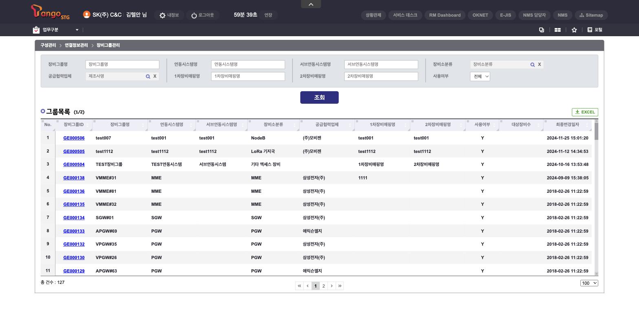
Task: Change rows per page dropdown showing 100
Action: pyautogui.click(x=589, y=283)
